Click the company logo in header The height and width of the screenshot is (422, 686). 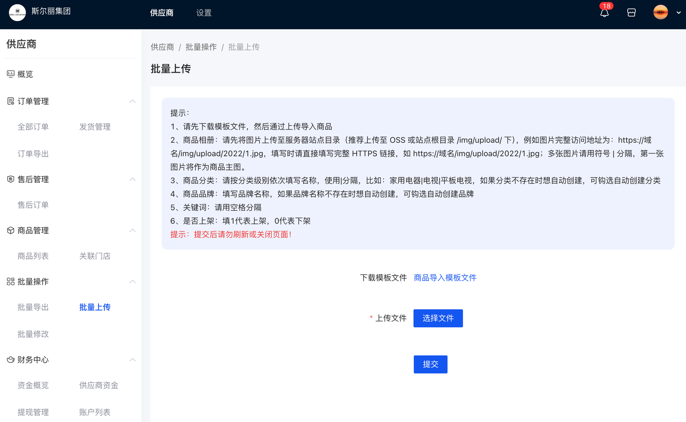click(18, 12)
